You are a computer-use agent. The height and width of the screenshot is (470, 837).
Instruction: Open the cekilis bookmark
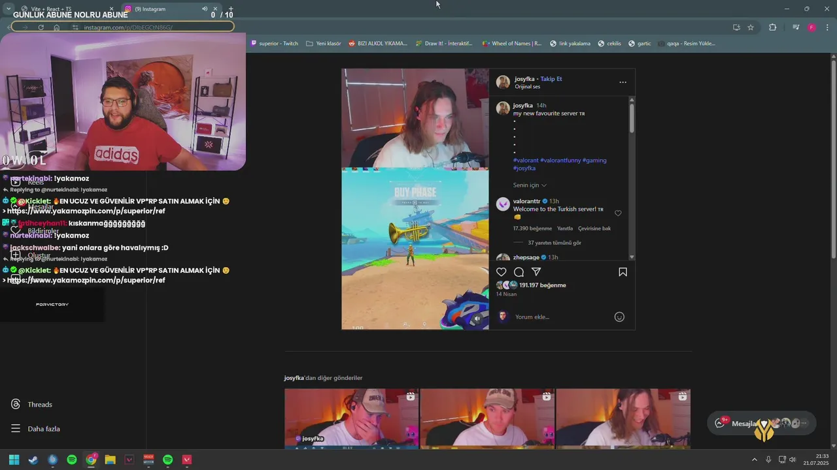coord(609,44)
